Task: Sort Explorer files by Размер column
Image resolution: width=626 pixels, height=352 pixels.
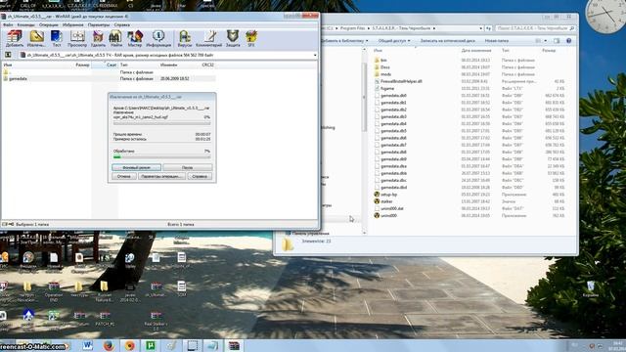Action: tap(549, 51)
